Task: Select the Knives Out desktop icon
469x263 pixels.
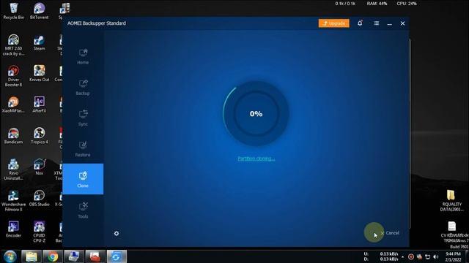Action: pyautogui.click(x=39, y=73)
